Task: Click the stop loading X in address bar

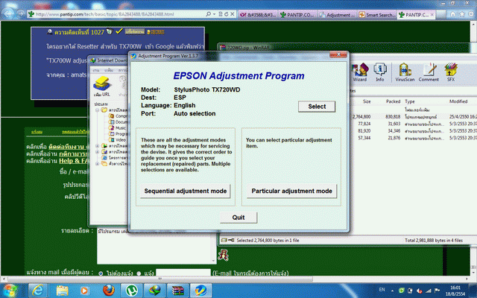Action: (x=232, y=14)
